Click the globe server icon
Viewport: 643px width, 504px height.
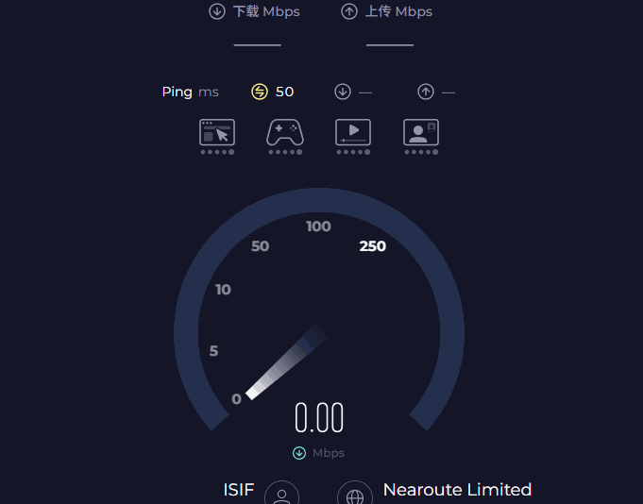(x=355, y=496)
